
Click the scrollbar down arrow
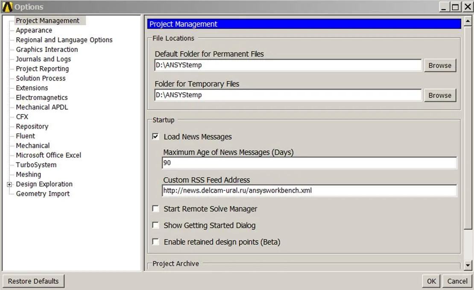tap(468, 265)
